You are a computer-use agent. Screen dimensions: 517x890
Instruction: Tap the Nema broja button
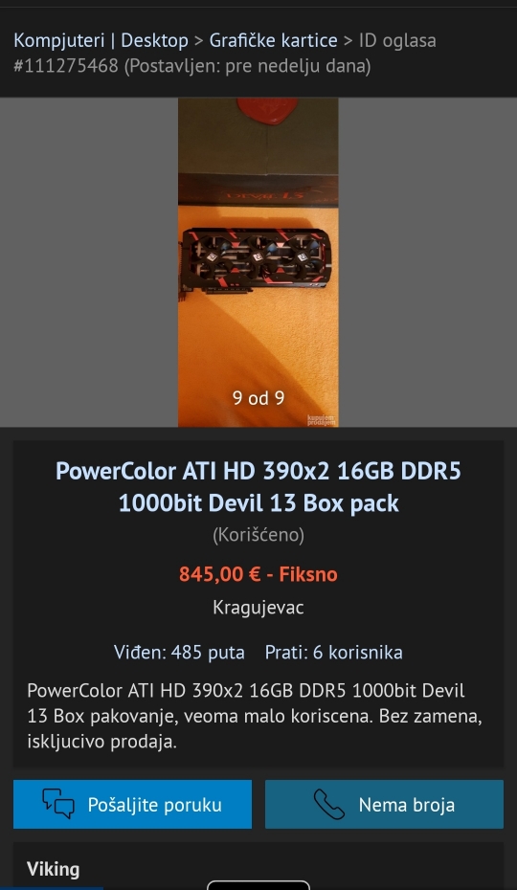click(x=384, y=804)
